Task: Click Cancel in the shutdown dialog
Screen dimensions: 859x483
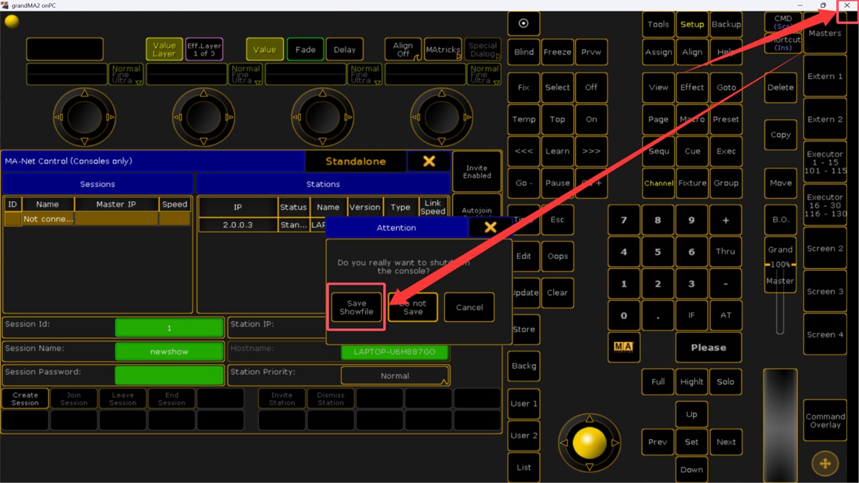Action: (469, 307)
